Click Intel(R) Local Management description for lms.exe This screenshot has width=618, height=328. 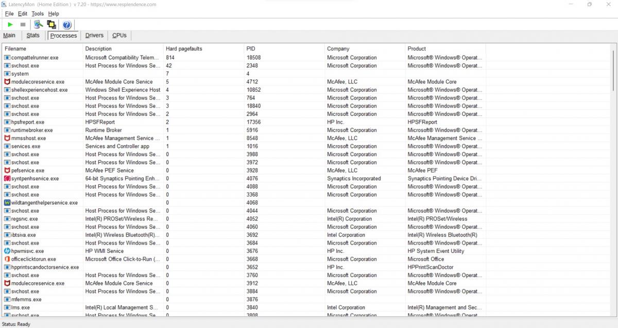click(122, 307)
